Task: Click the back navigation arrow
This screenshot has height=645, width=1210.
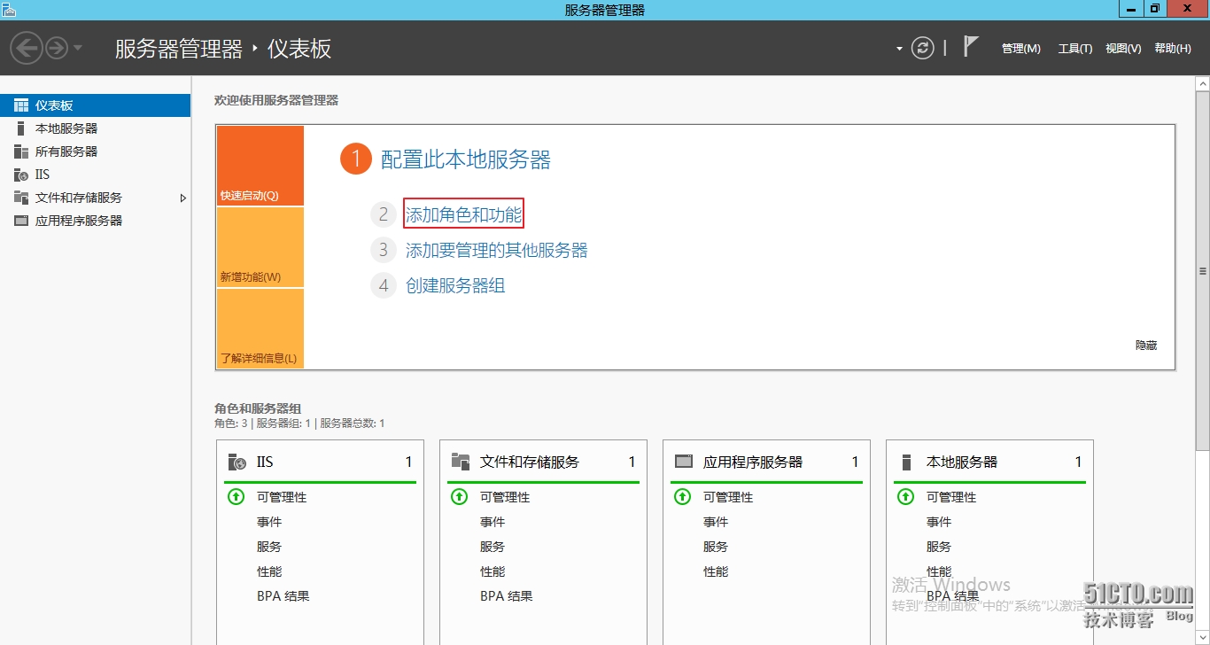Action: [x=25, y=49]
